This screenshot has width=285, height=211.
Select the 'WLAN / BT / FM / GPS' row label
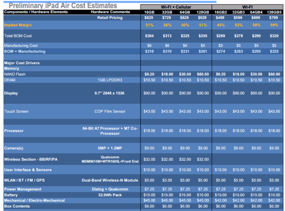click(24, 180)
